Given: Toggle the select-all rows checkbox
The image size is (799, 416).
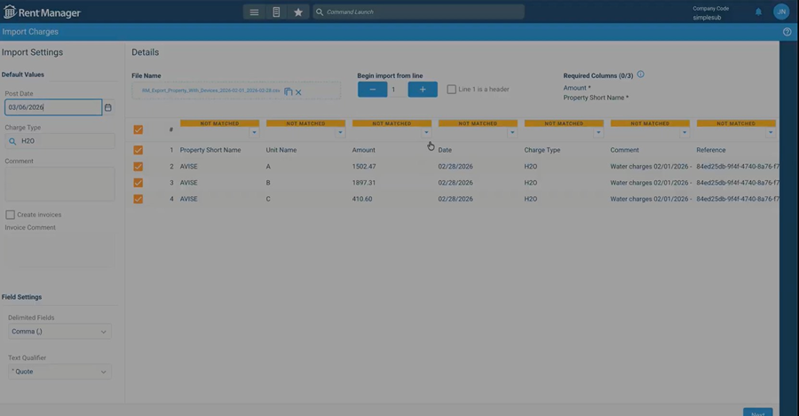Looking at the screenshot, I should pyautogui.click(x=138, y=130).
